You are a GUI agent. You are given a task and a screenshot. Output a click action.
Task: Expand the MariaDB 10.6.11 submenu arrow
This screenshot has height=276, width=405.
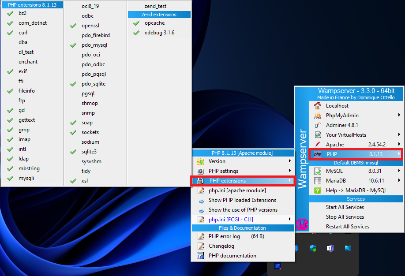[x=399, y=180]
